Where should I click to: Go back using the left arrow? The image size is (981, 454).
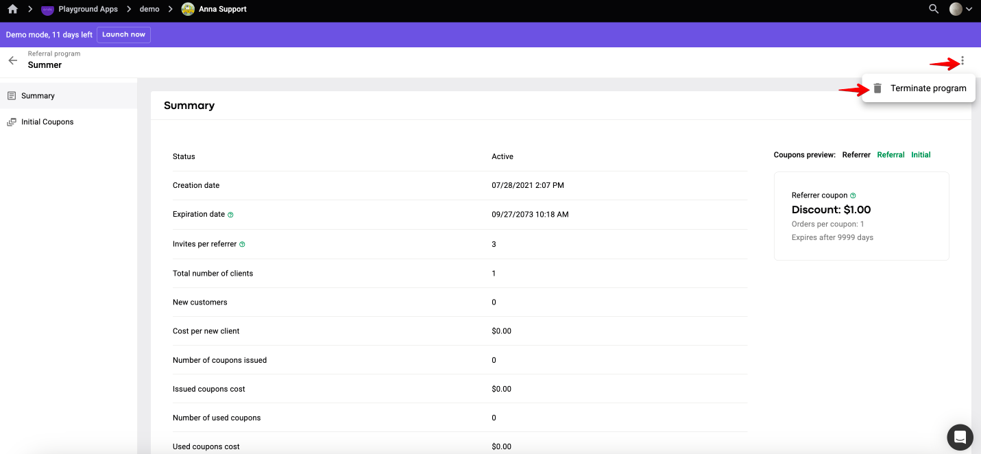point(12,60)
